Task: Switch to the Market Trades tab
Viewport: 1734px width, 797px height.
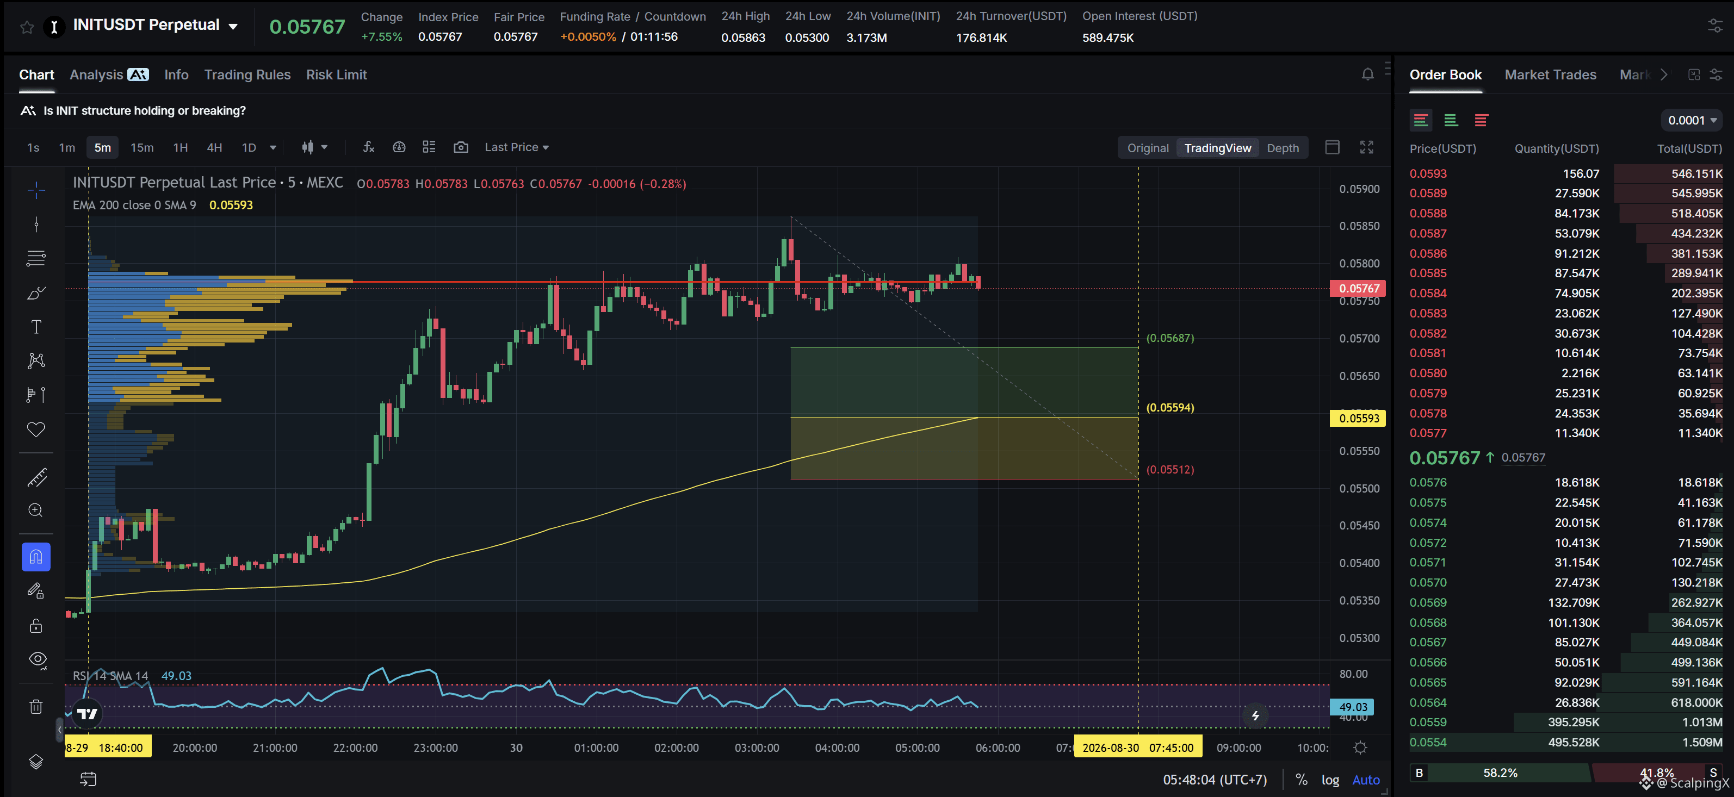Action: click(x=1550, y=74)
